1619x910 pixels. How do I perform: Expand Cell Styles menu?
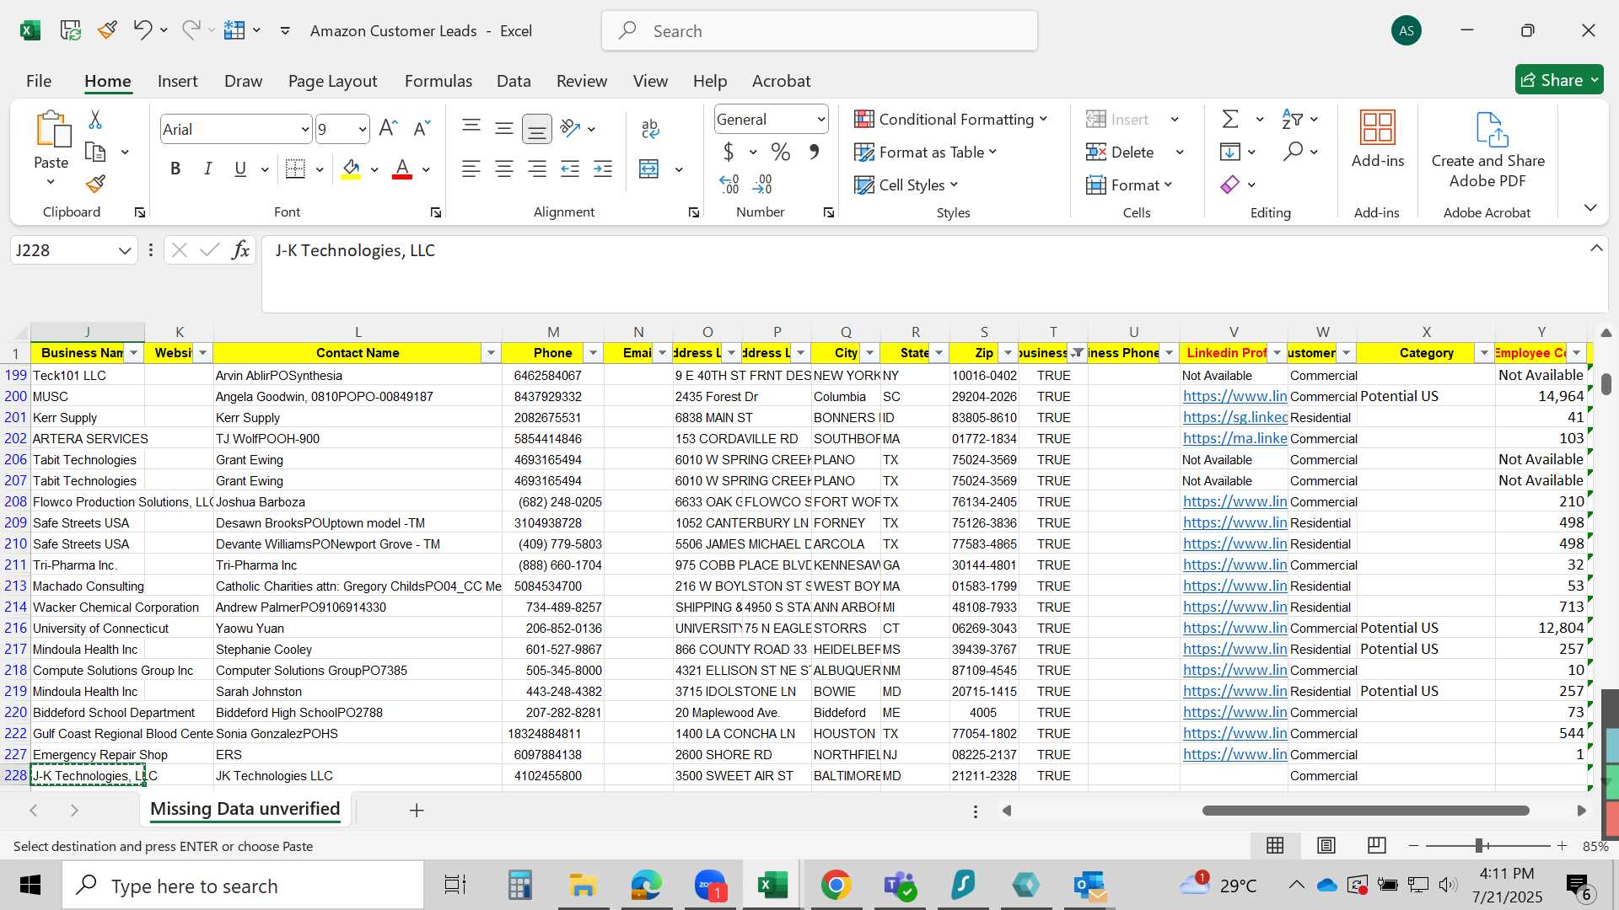[x=906, y=185]
